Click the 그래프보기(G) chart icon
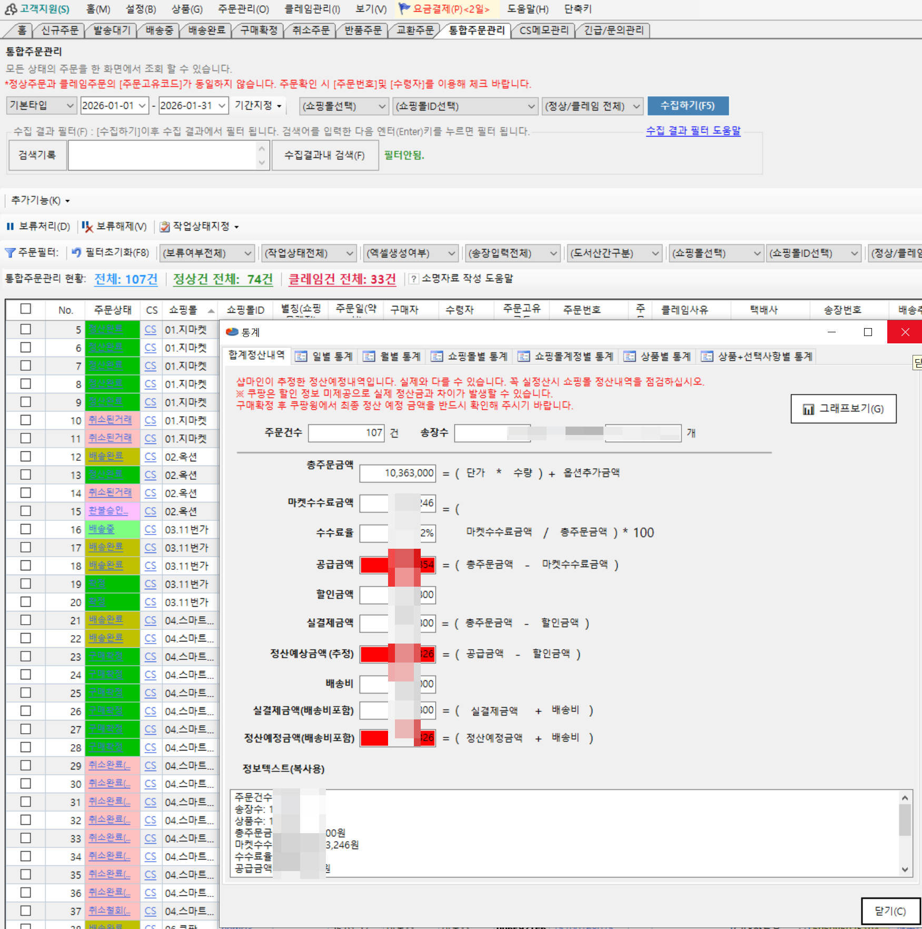Viewport: 922px width, 929px height. pyautogui.click(x=808, y=409)
